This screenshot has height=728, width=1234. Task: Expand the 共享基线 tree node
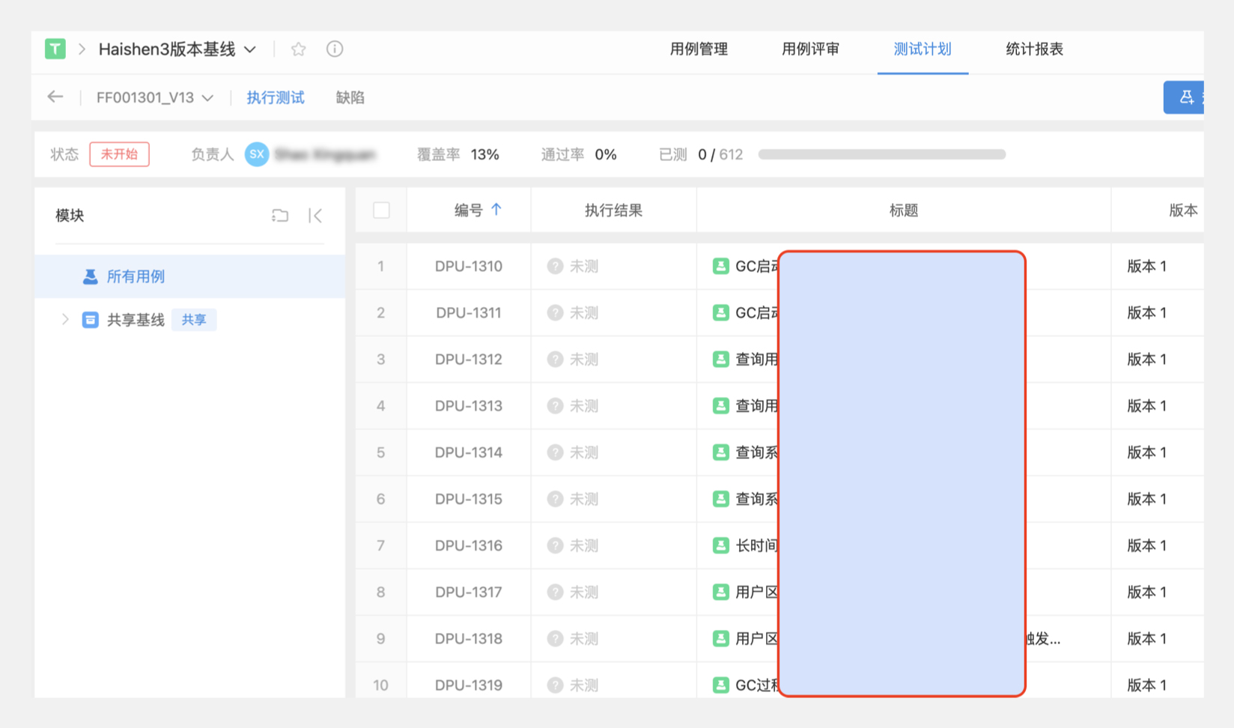(65, 320)
